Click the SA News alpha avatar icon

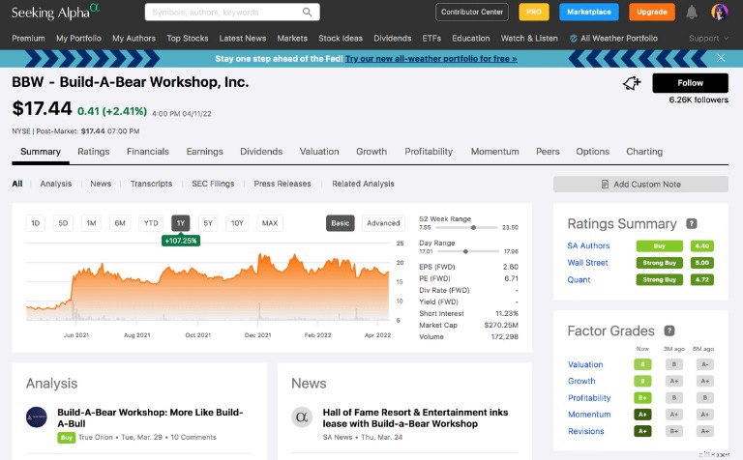point(302,417)
